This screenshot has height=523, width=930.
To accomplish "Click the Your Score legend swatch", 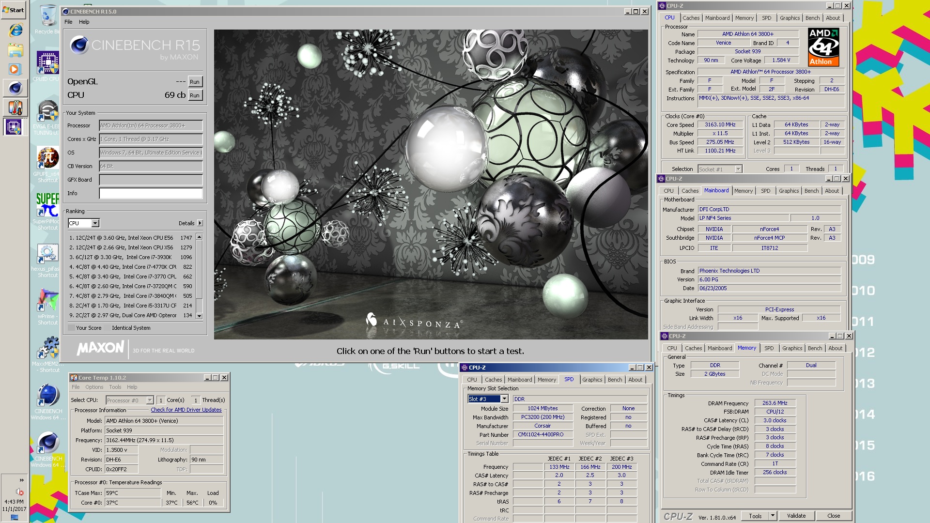I will tap(71, 328).
